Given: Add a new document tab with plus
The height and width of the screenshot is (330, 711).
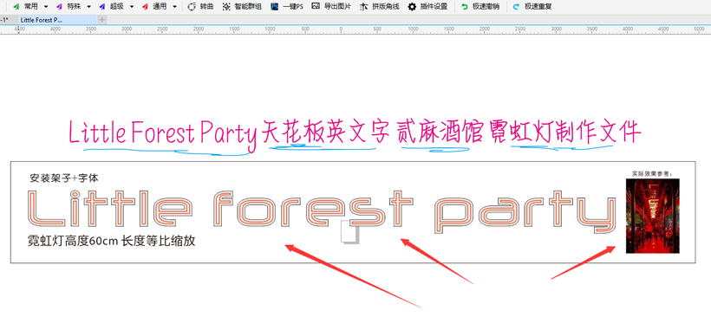Looking at the screenshot, I should pyautogui.click(x=102, y=20).
